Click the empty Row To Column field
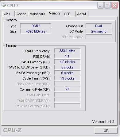 click(x=67, y=106)
